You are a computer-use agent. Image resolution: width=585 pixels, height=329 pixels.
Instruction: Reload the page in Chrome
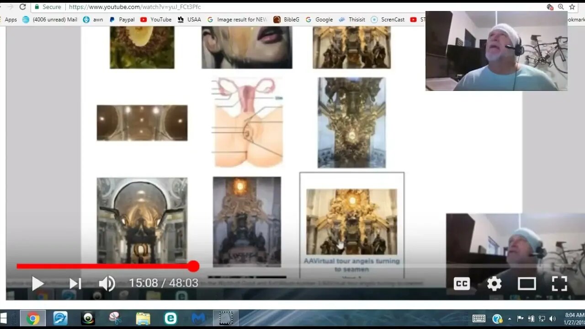tap(22, 7)
